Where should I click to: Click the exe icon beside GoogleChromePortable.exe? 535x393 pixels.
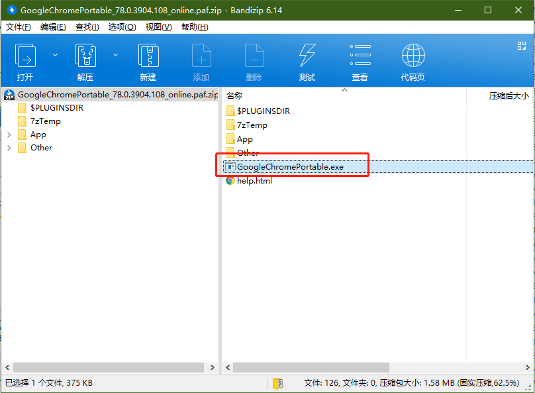click(x=230, y=166)
